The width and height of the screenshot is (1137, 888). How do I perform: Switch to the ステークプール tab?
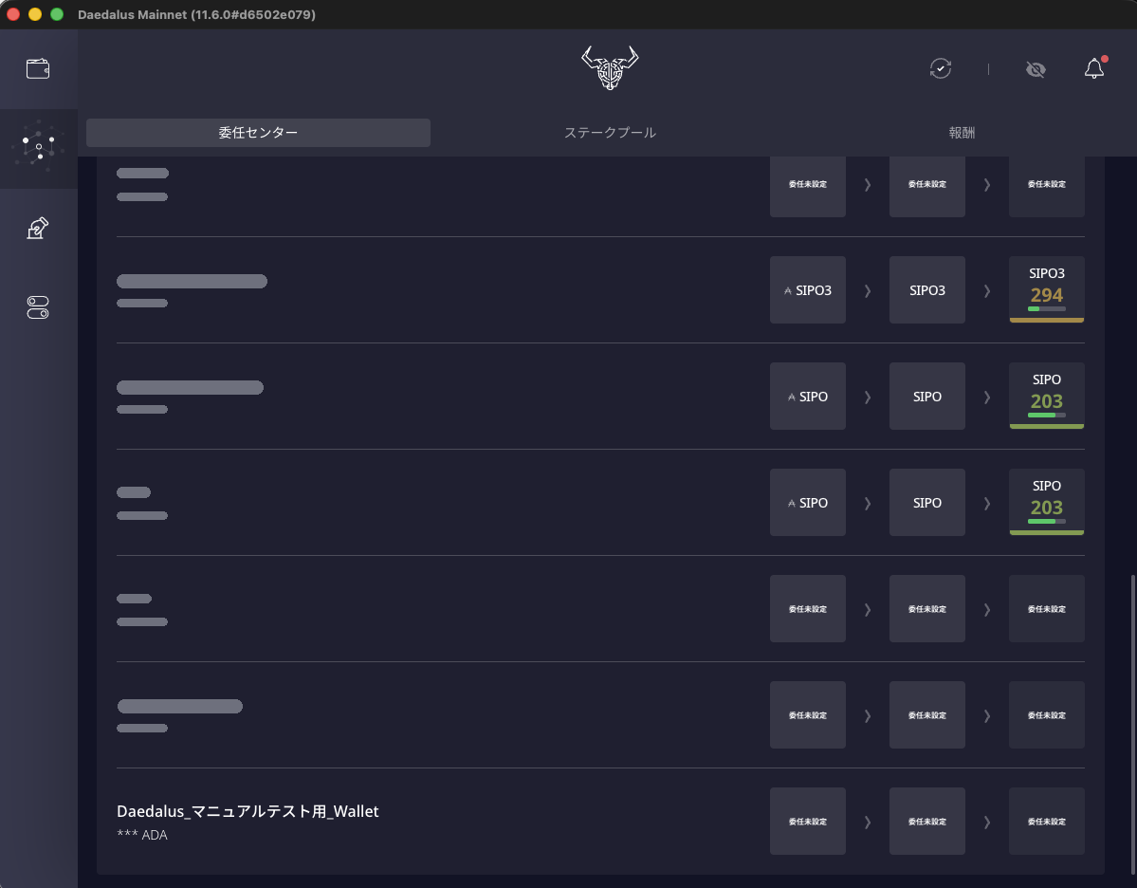610,133
